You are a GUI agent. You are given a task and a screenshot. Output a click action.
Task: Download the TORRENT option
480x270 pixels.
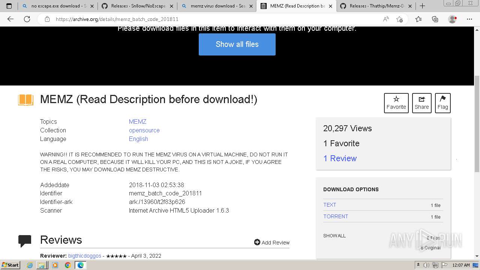(x=336, y=216)
